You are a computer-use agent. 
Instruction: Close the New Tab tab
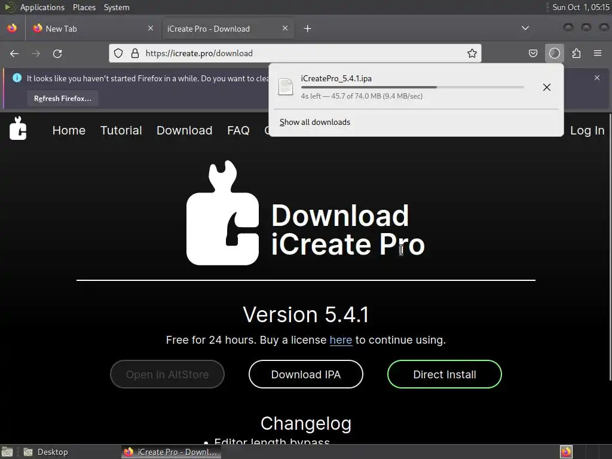pyautogui.click(x=150, y=28)
